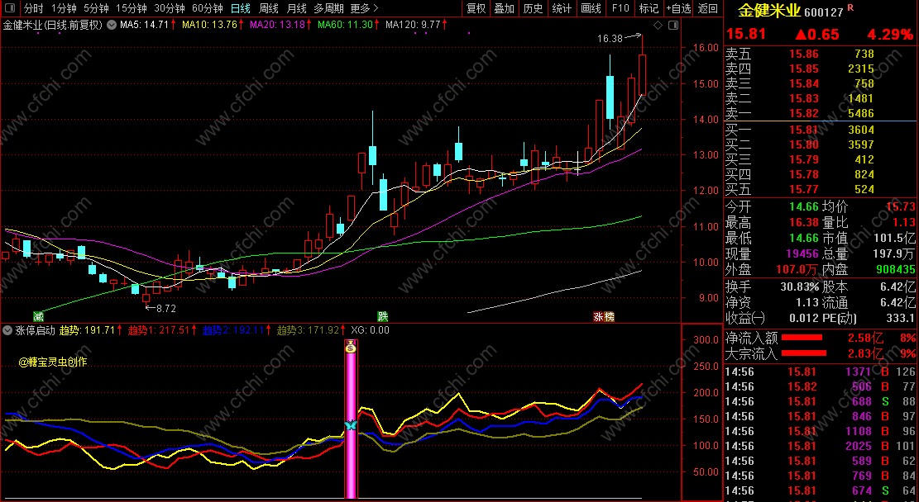919x502 pixels.
Task: Switch to 周线 weekly chart
Action: click(269, 8)
